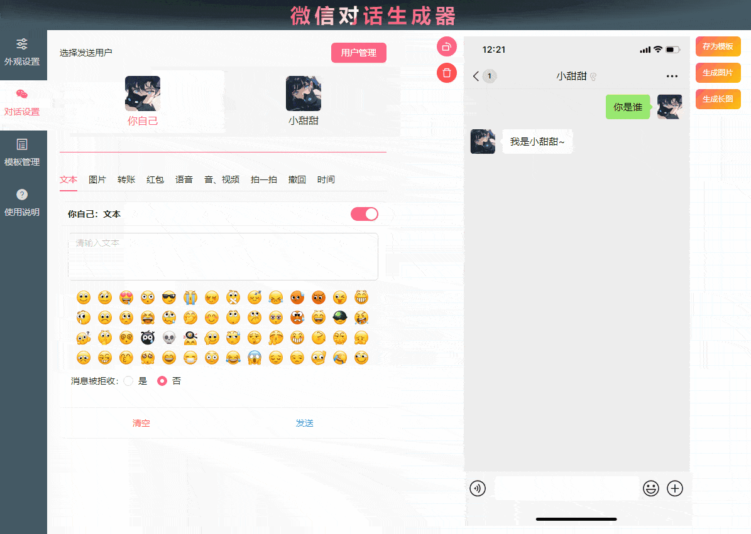Open 模板管理 template management in sidebar
Screen dimensions: 751x534
click(22, 153)
